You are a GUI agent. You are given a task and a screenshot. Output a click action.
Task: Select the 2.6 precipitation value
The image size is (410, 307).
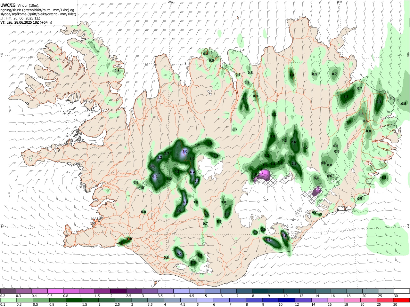(293, 142)
